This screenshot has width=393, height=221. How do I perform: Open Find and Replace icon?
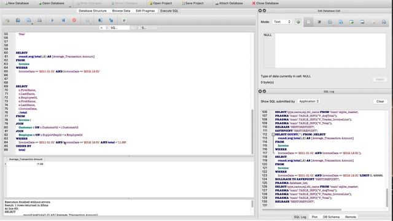point(111,20)
